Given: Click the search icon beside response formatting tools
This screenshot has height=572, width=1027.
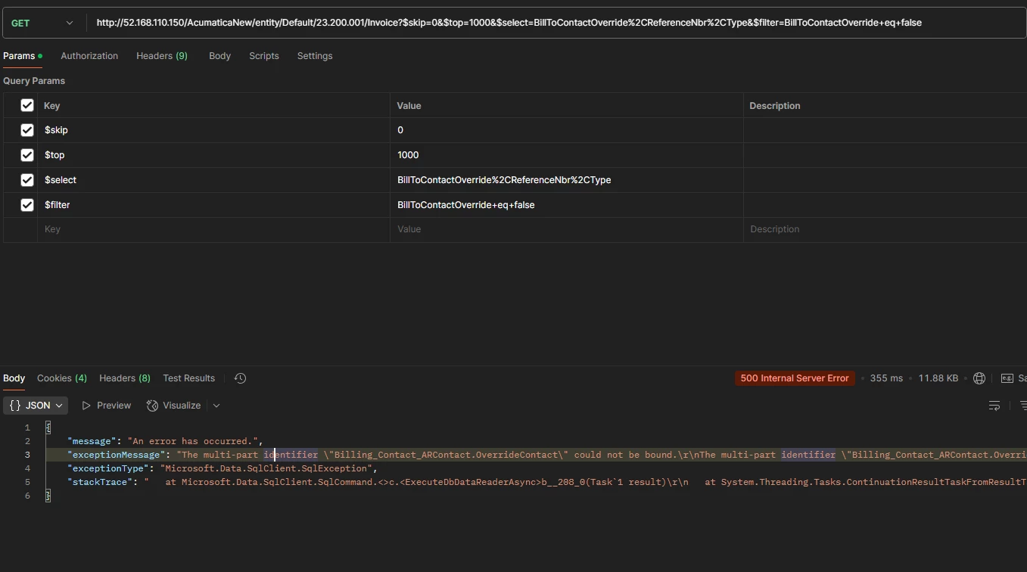Looking at the screenshot, I should click(1023, 406).
